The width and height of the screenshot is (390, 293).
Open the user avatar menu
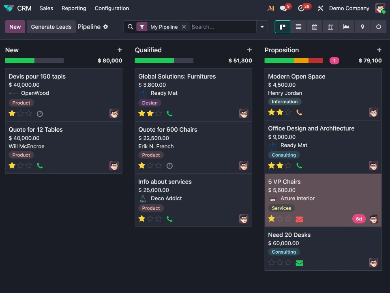coord(380,8)
